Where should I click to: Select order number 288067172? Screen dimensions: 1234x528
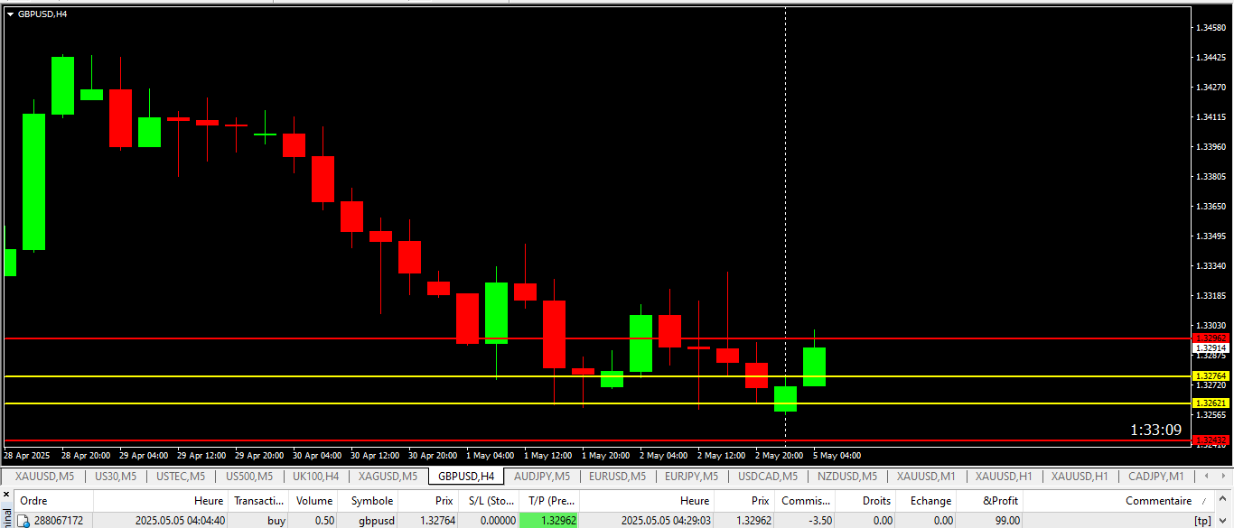pos(59,521)
